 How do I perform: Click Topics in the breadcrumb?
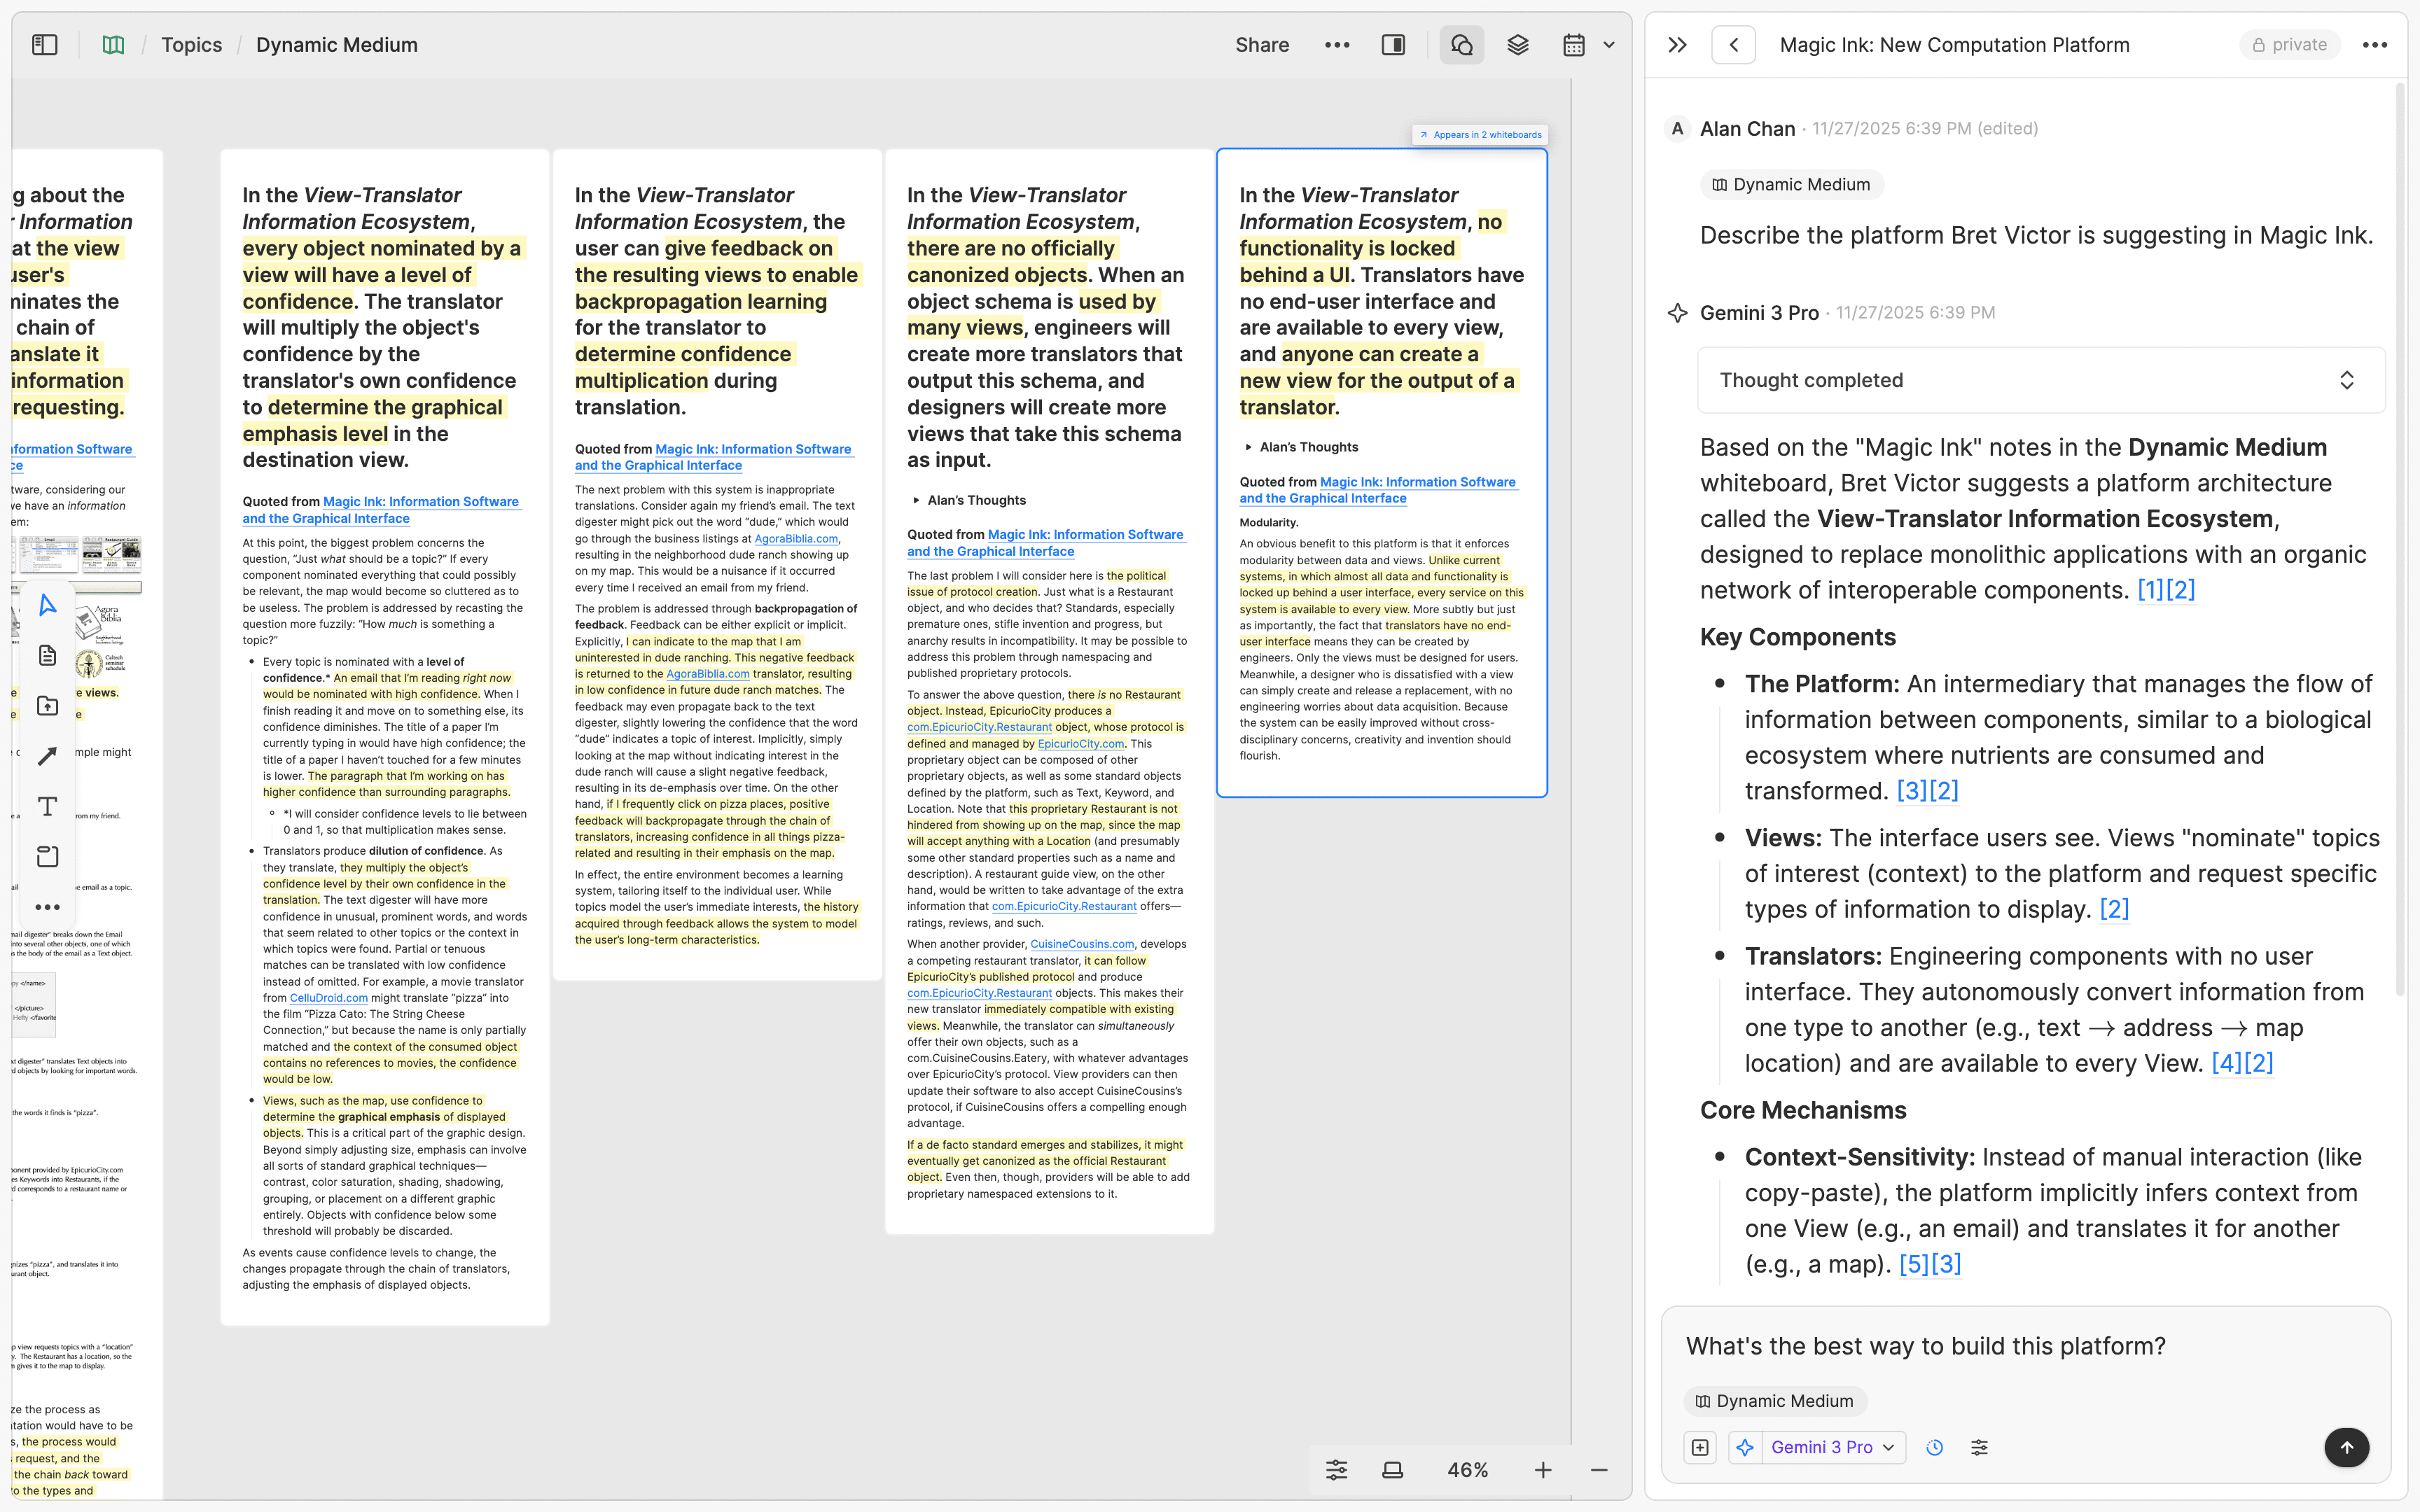click(x=191, y=44)
